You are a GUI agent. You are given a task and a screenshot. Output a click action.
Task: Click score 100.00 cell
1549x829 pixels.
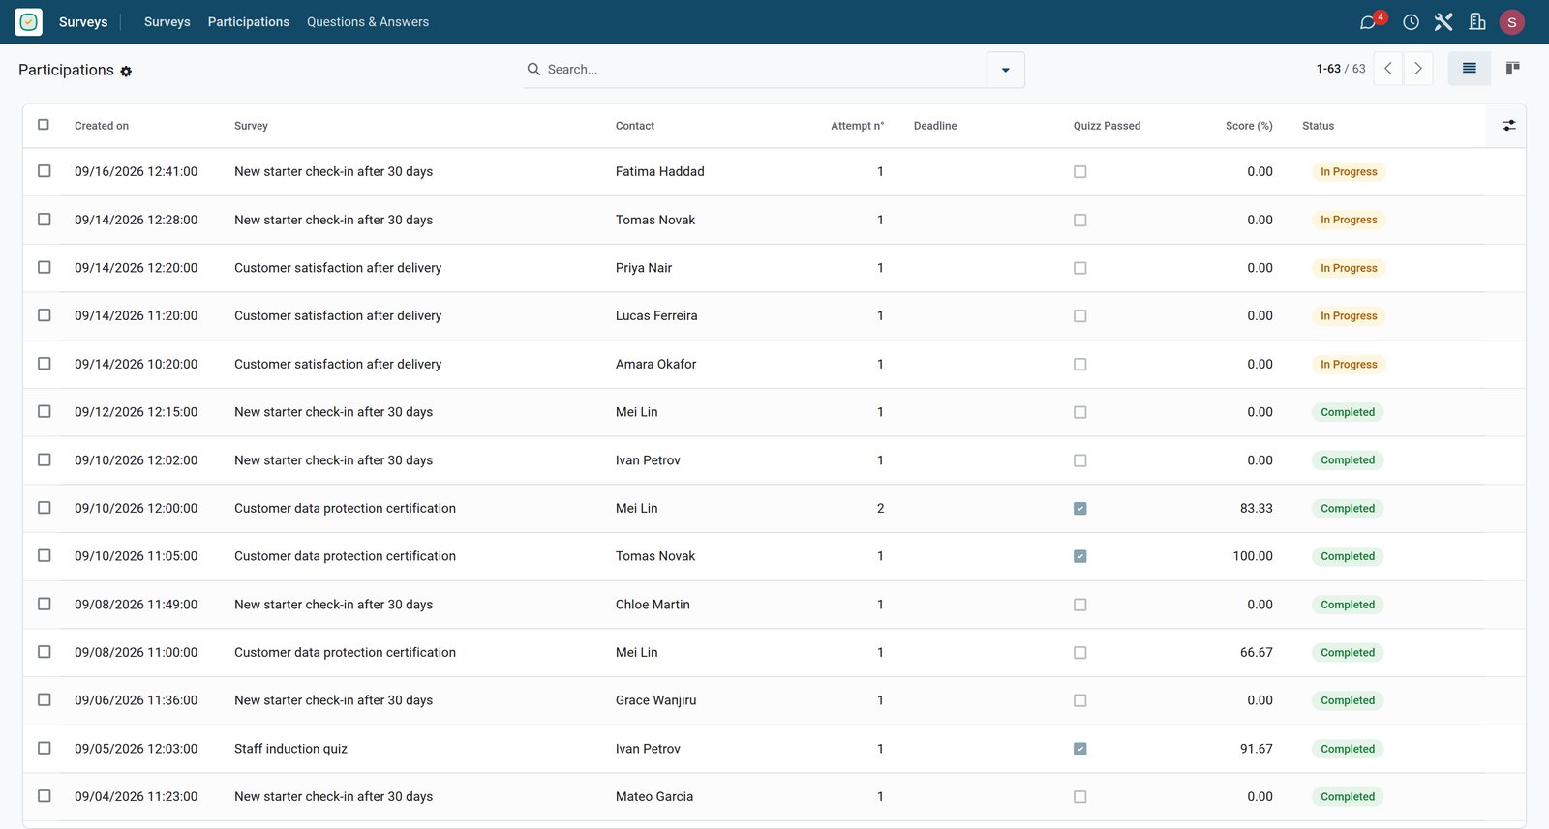click(1253, 556)
